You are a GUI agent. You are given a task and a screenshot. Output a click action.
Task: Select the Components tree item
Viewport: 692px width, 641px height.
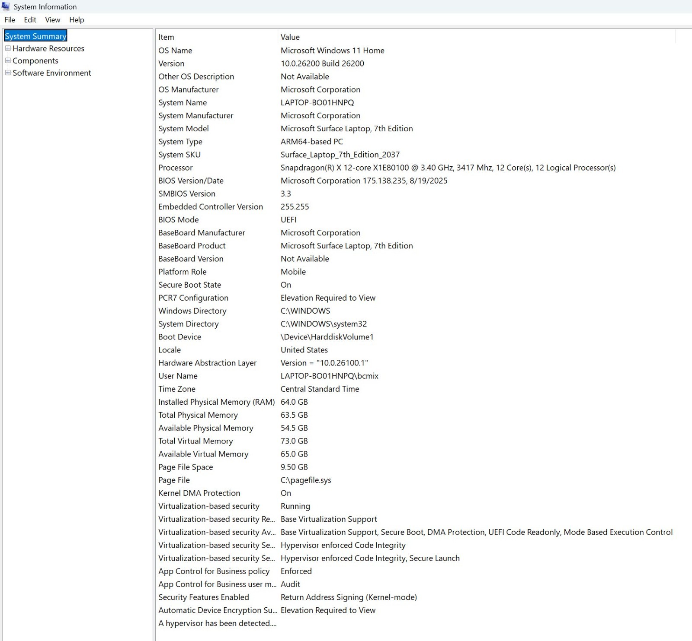(35, 60)
